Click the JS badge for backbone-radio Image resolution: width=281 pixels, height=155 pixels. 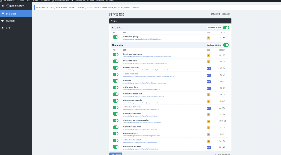(x=209, y=62)
